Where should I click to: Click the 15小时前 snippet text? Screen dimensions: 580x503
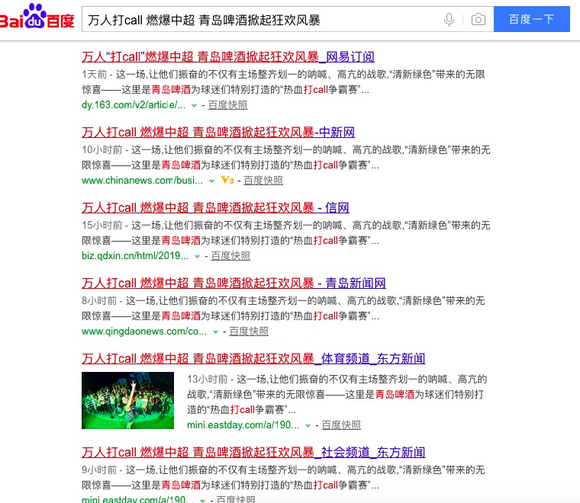click(x=286, y=232)
